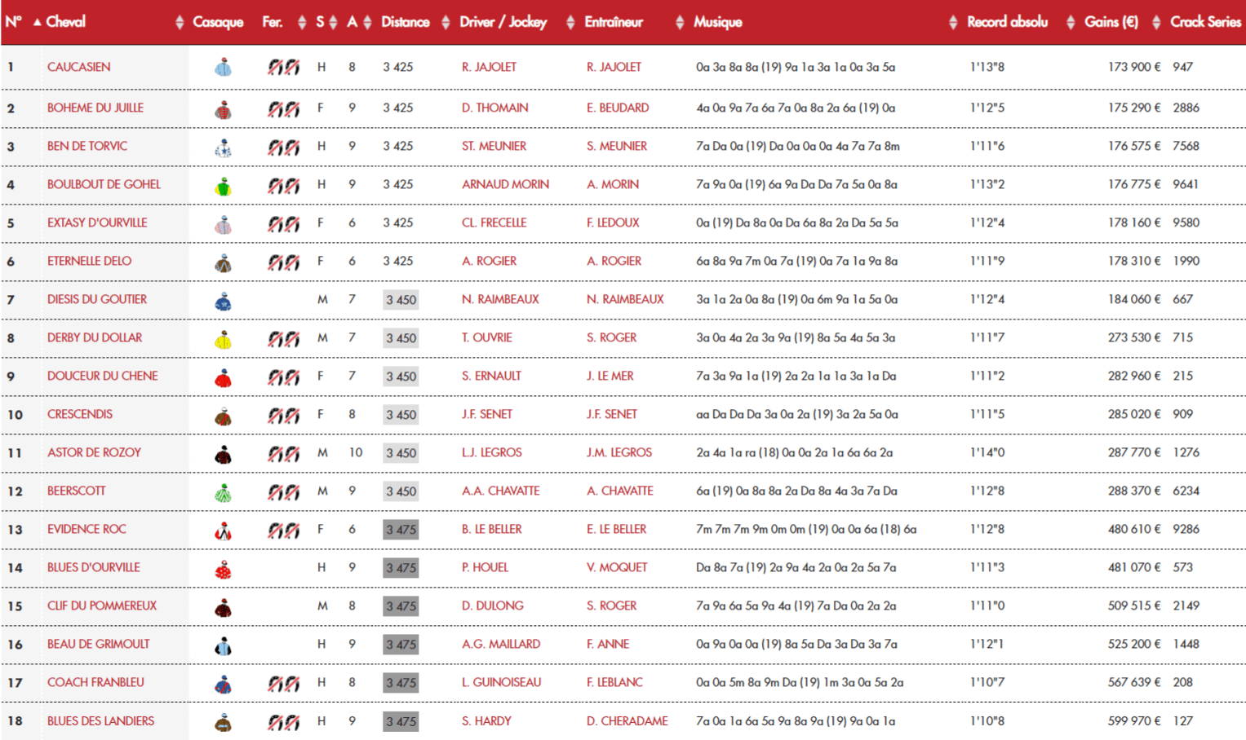Screen dimensions: 1246x740
Task: Click the casaque icon for BEN DE TORVIC
Action: tap(223, 147)
